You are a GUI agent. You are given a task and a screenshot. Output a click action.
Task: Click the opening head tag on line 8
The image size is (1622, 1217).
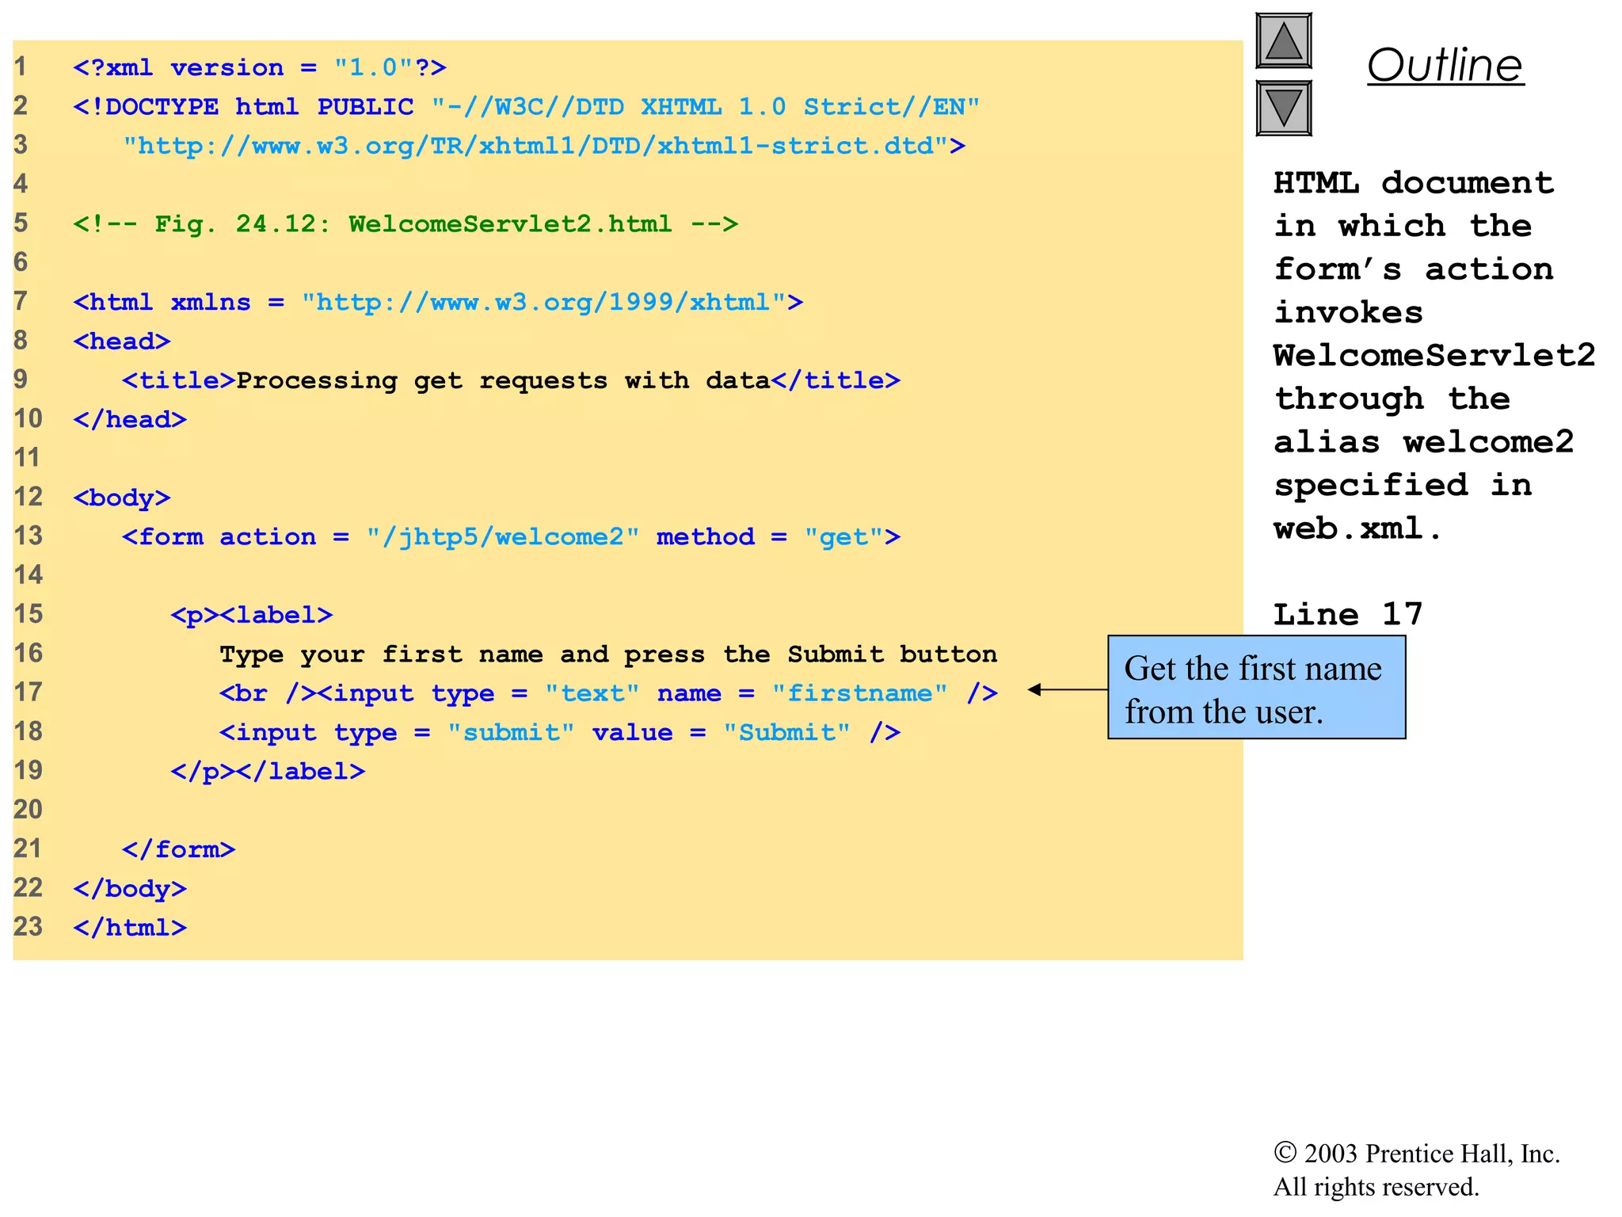[122, 341]
